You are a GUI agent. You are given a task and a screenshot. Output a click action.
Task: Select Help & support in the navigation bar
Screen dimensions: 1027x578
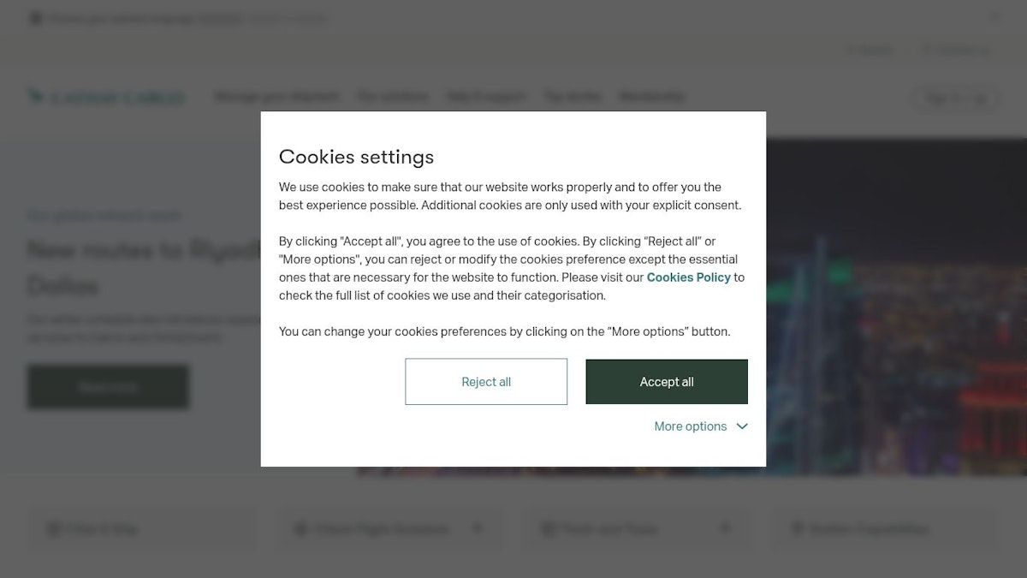tap(486, 97)
